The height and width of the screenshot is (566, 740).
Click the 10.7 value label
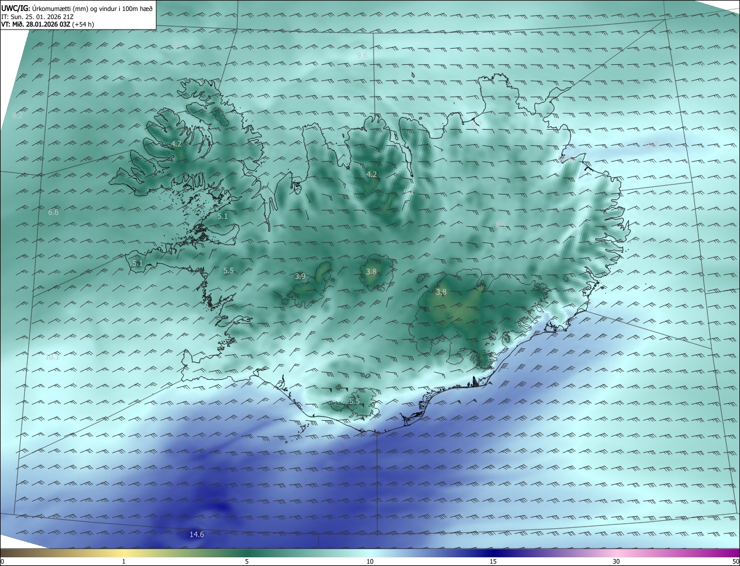pos(651,144)
